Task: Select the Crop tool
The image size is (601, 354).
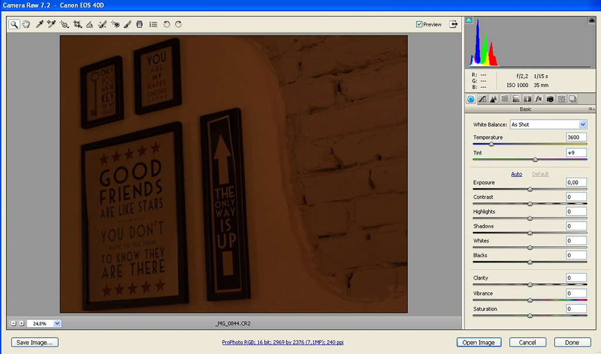Action: 77,25
